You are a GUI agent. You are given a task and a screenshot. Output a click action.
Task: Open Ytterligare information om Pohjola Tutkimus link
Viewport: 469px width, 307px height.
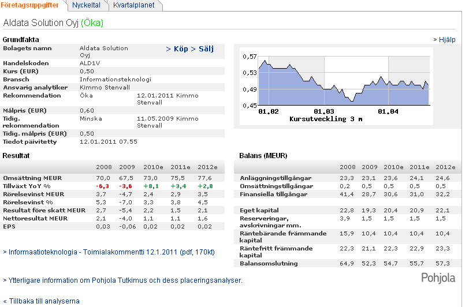click(x=122, y=280)
